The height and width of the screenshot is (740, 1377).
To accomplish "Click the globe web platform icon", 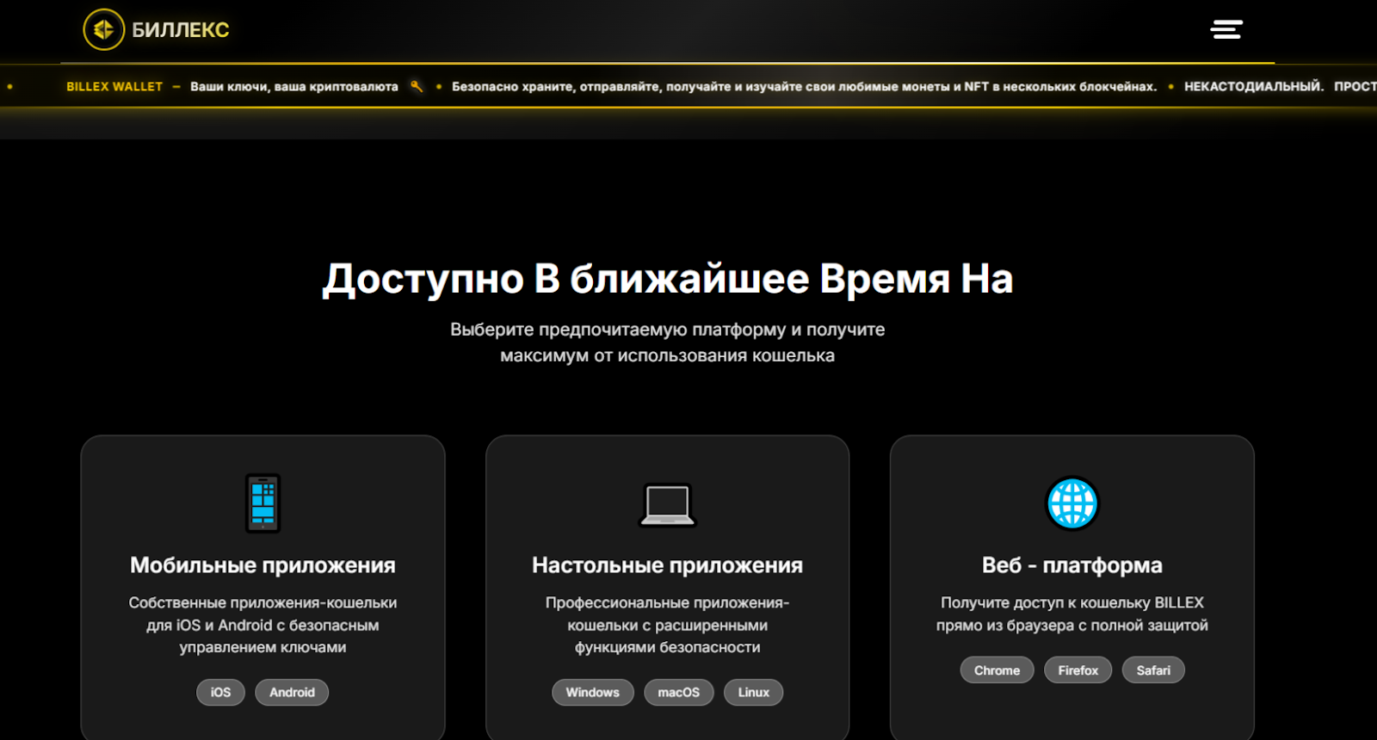I will (1072, 503).
